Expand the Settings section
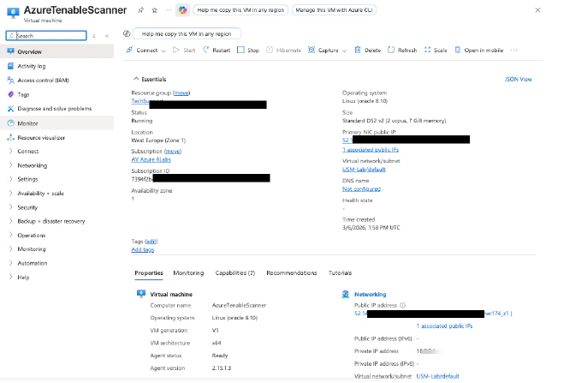 tap(27, 179)
